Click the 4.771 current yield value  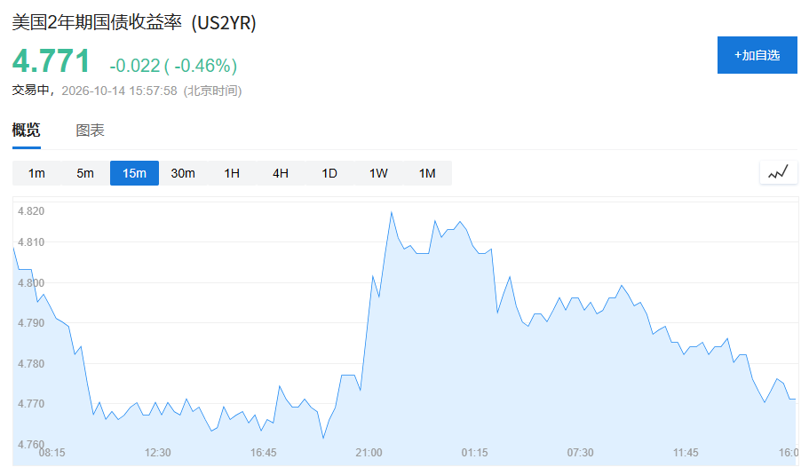click(x=52, y=61)
